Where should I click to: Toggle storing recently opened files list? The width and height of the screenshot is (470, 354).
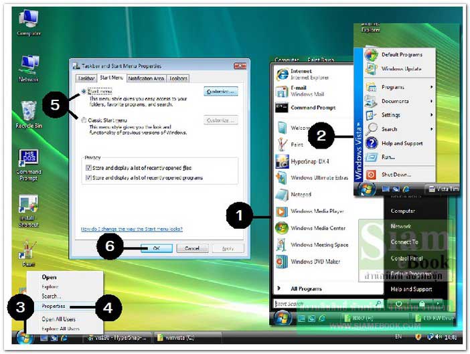88,168
